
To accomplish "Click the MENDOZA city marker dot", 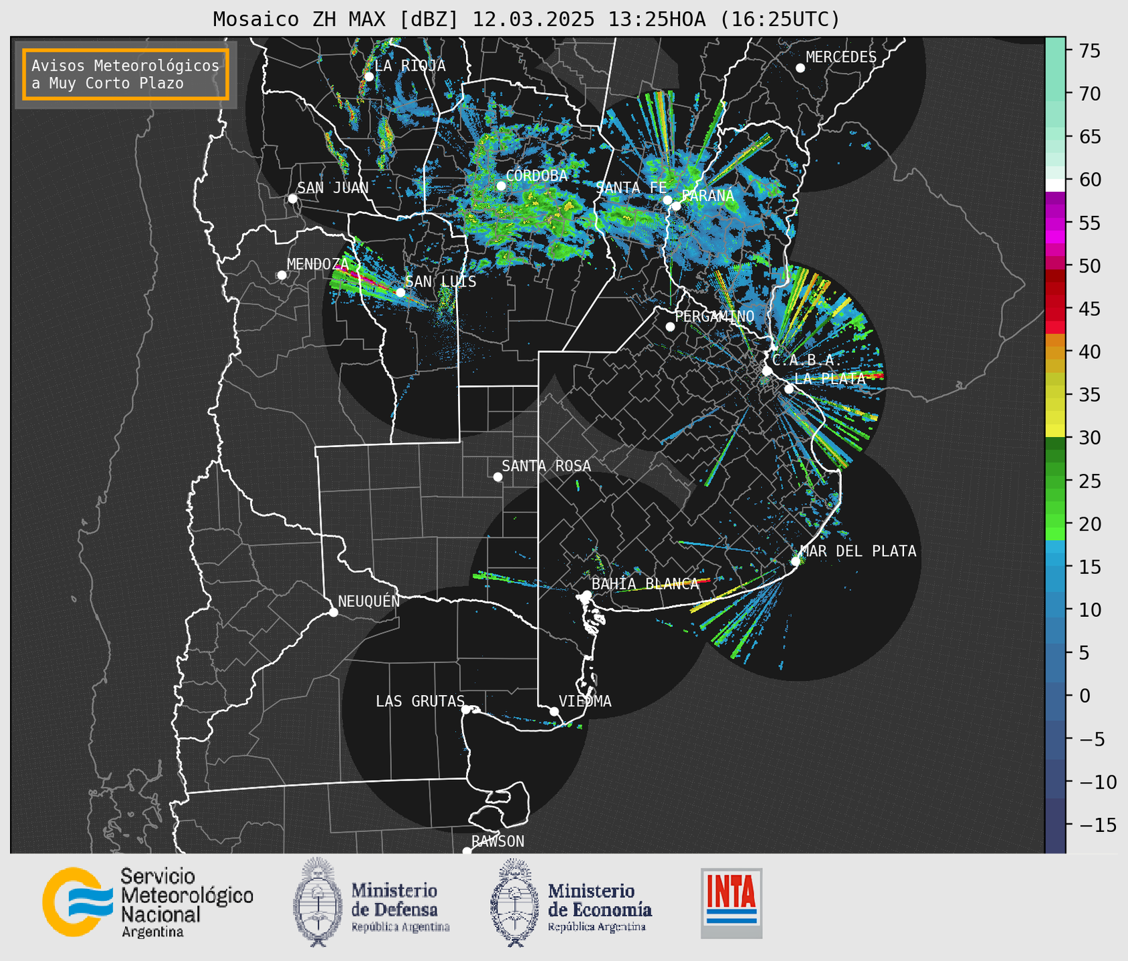I will 282,275.
